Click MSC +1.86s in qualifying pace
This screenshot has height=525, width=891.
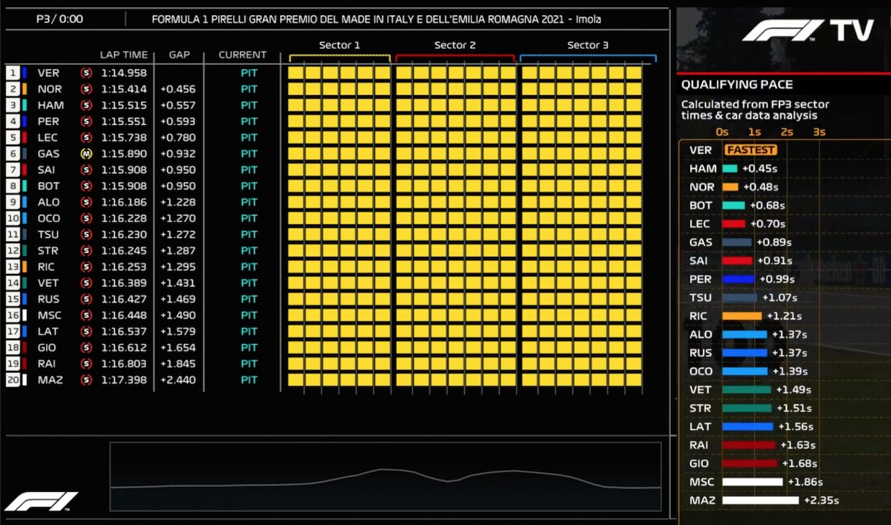(805, 482)
